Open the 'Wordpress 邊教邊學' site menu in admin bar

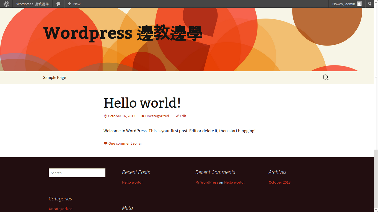pyautogui.click(x=33, y=4)
